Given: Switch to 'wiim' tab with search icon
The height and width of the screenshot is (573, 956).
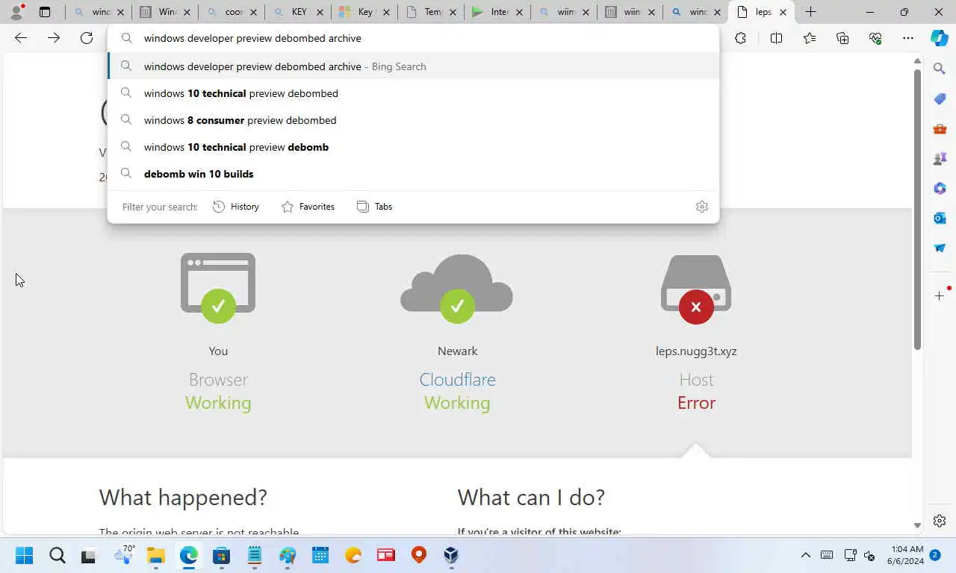Looking at the screenshot, I should pyautogui.click(x=563, y=12).
